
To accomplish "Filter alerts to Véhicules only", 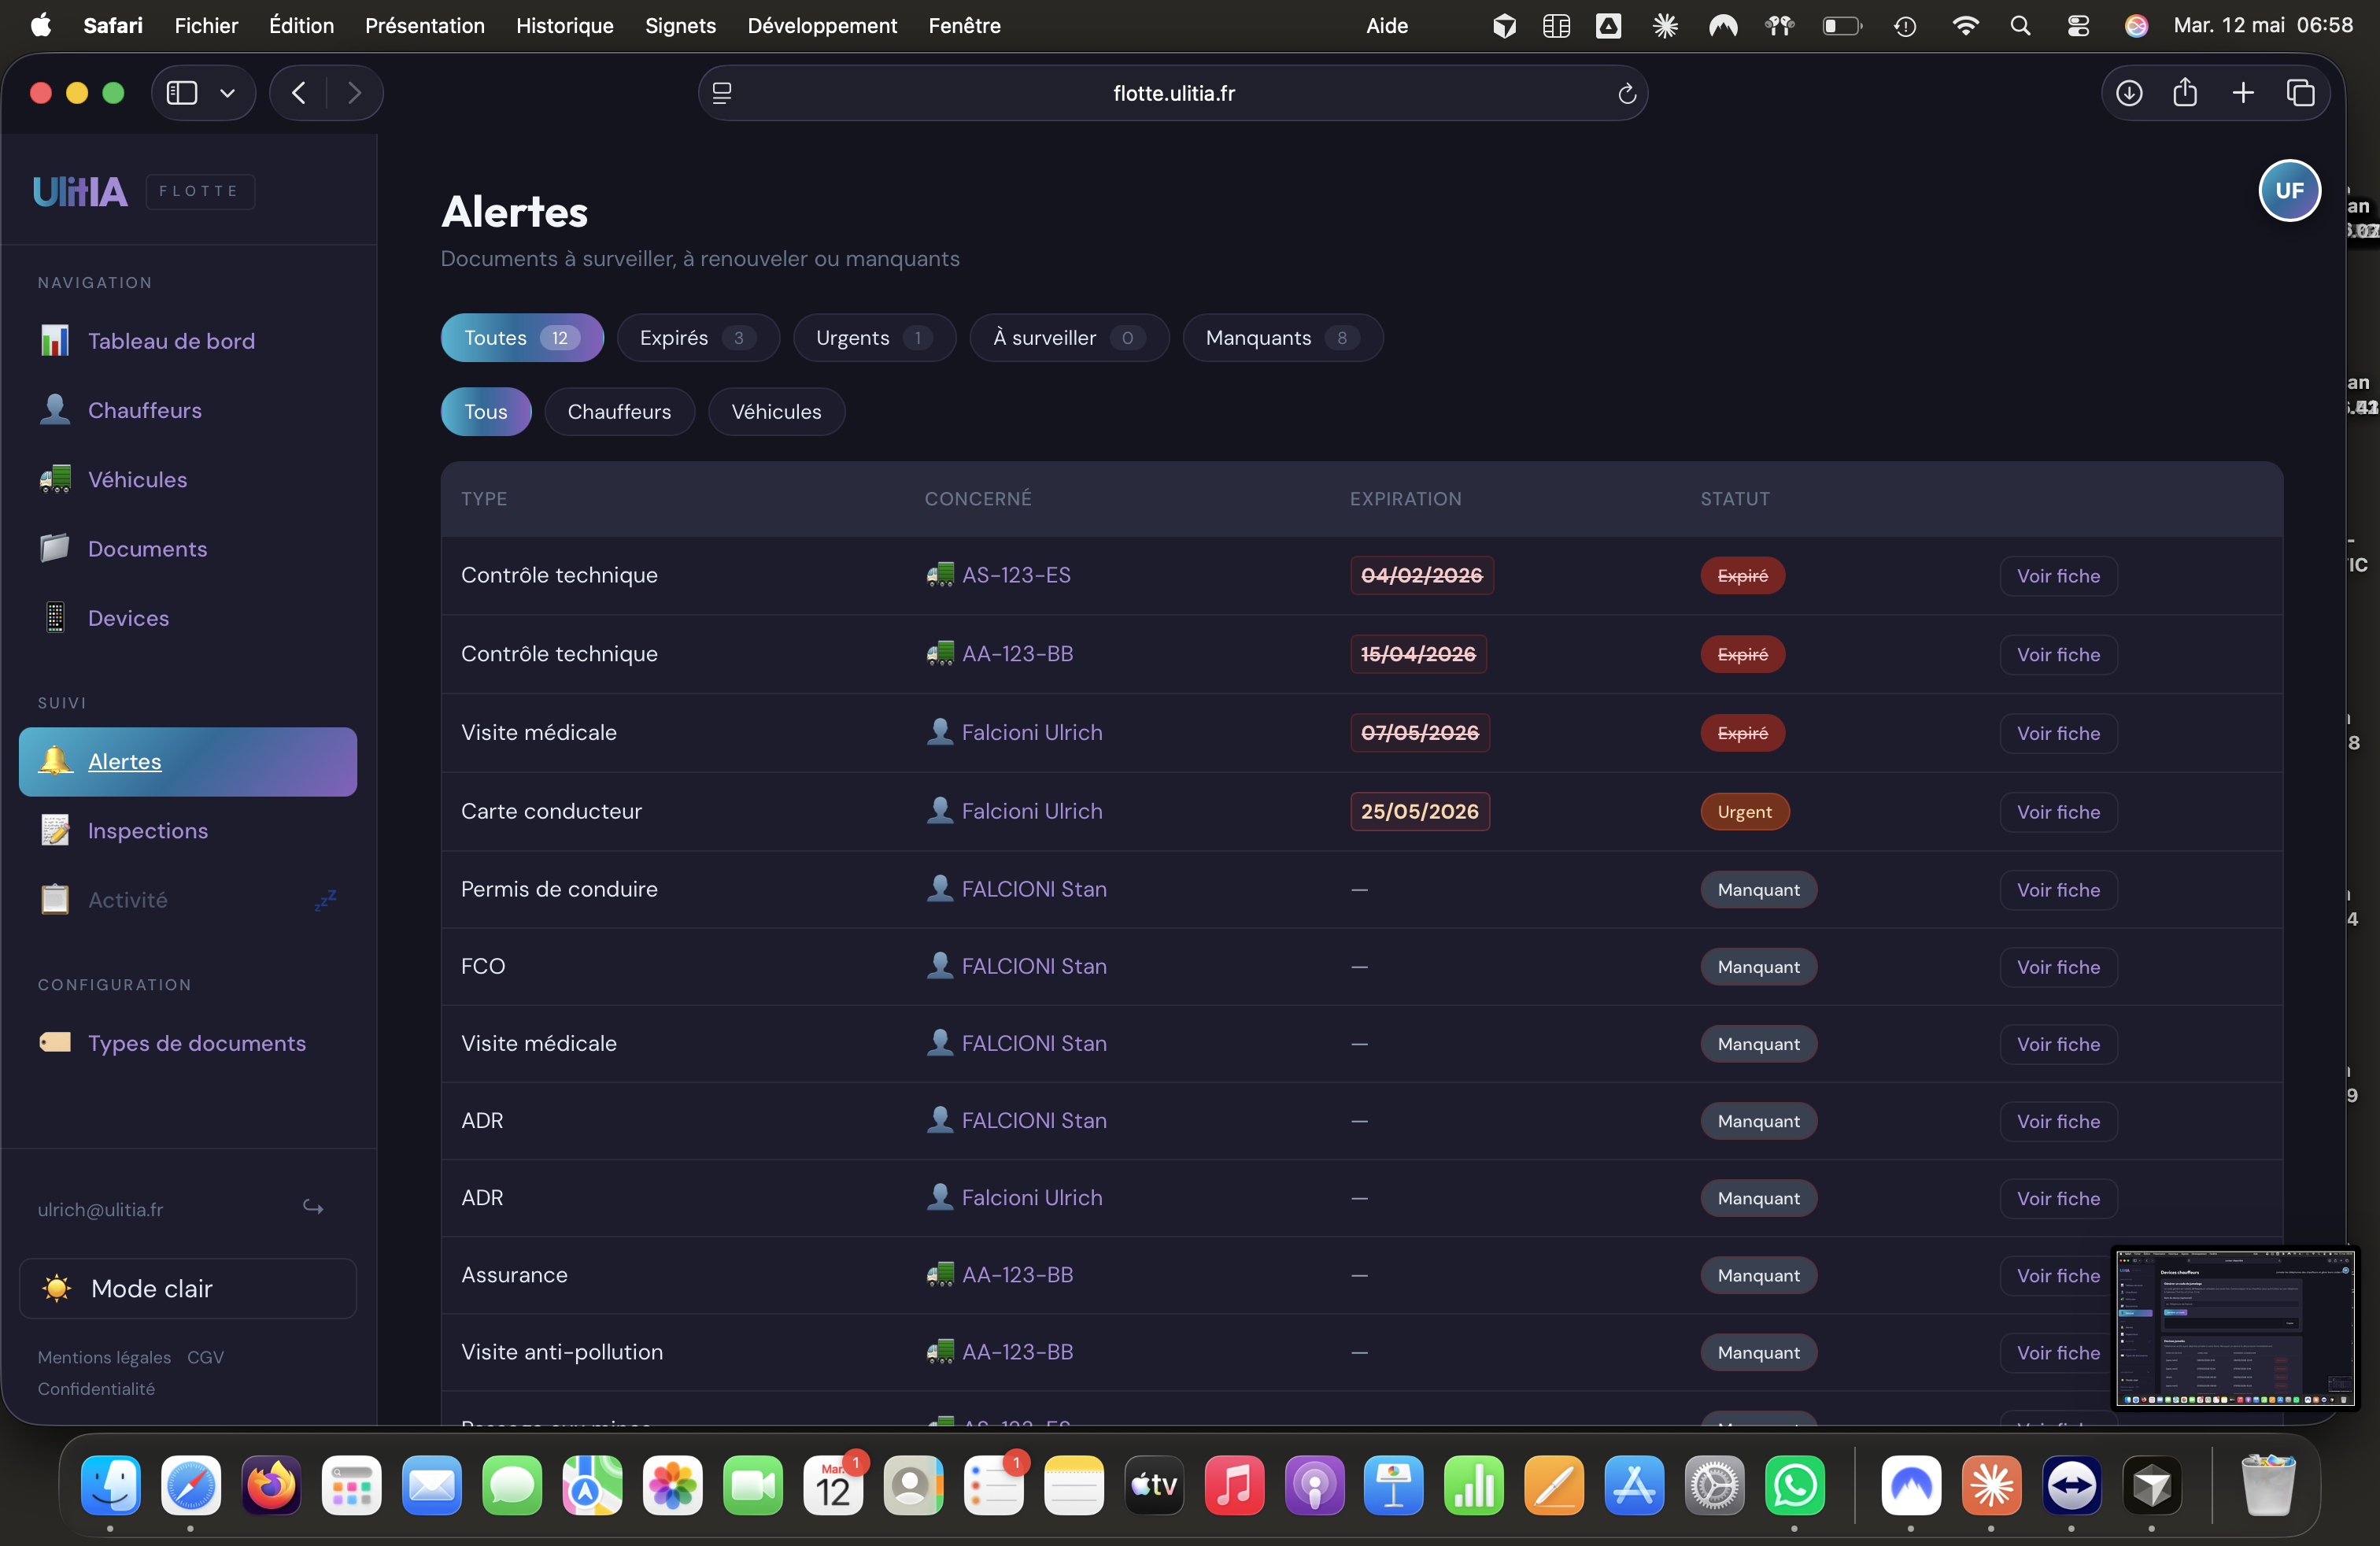I will pos(776,412).
